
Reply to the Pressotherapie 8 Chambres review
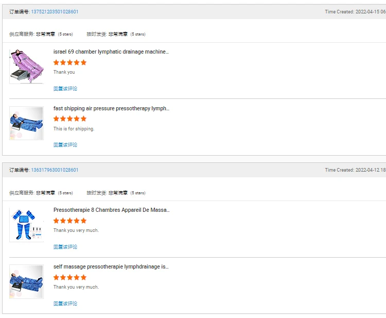[x=65, y=247]
